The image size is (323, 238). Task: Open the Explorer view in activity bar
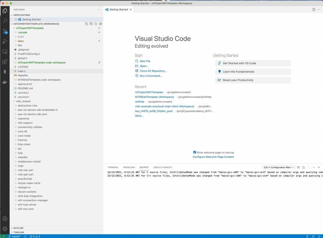(x=5, y=11)
